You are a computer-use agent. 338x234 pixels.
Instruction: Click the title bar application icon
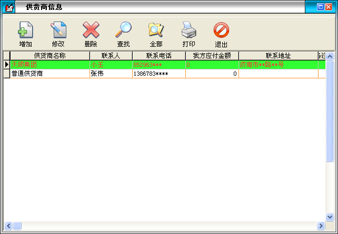pos(9,7)
